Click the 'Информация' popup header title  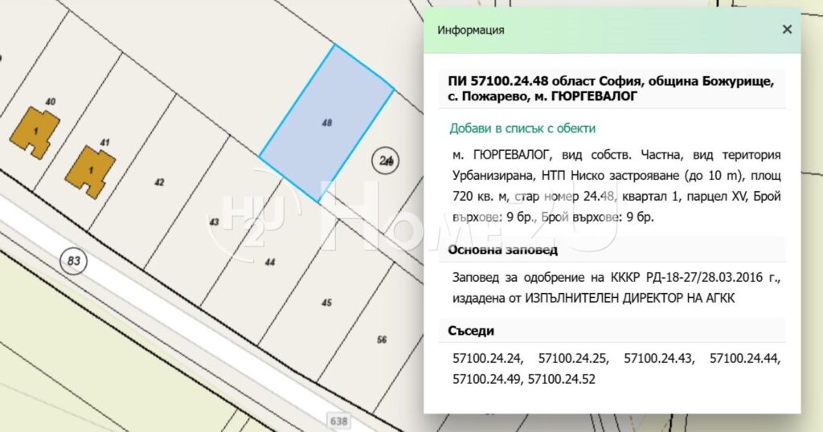click(471, 30)
